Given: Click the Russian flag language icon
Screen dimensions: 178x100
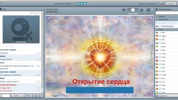Looking at the screenshot, I should (162, 4).
